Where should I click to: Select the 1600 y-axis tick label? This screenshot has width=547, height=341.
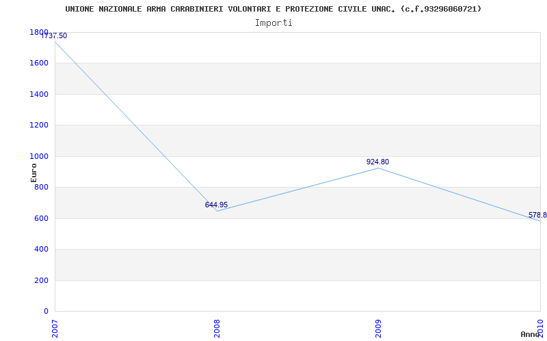click(x=39, y=63)
